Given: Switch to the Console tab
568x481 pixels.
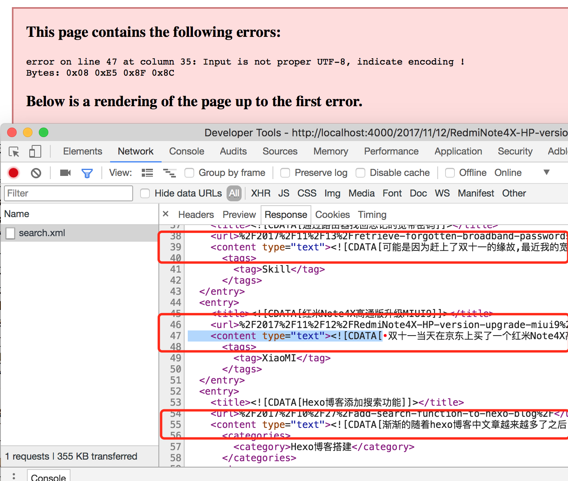Looking at the screenshot, I should click(187, 151).
